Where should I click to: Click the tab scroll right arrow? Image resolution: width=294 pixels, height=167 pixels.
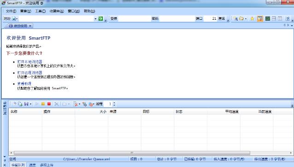pyautogui.click(x=288, y=25)
